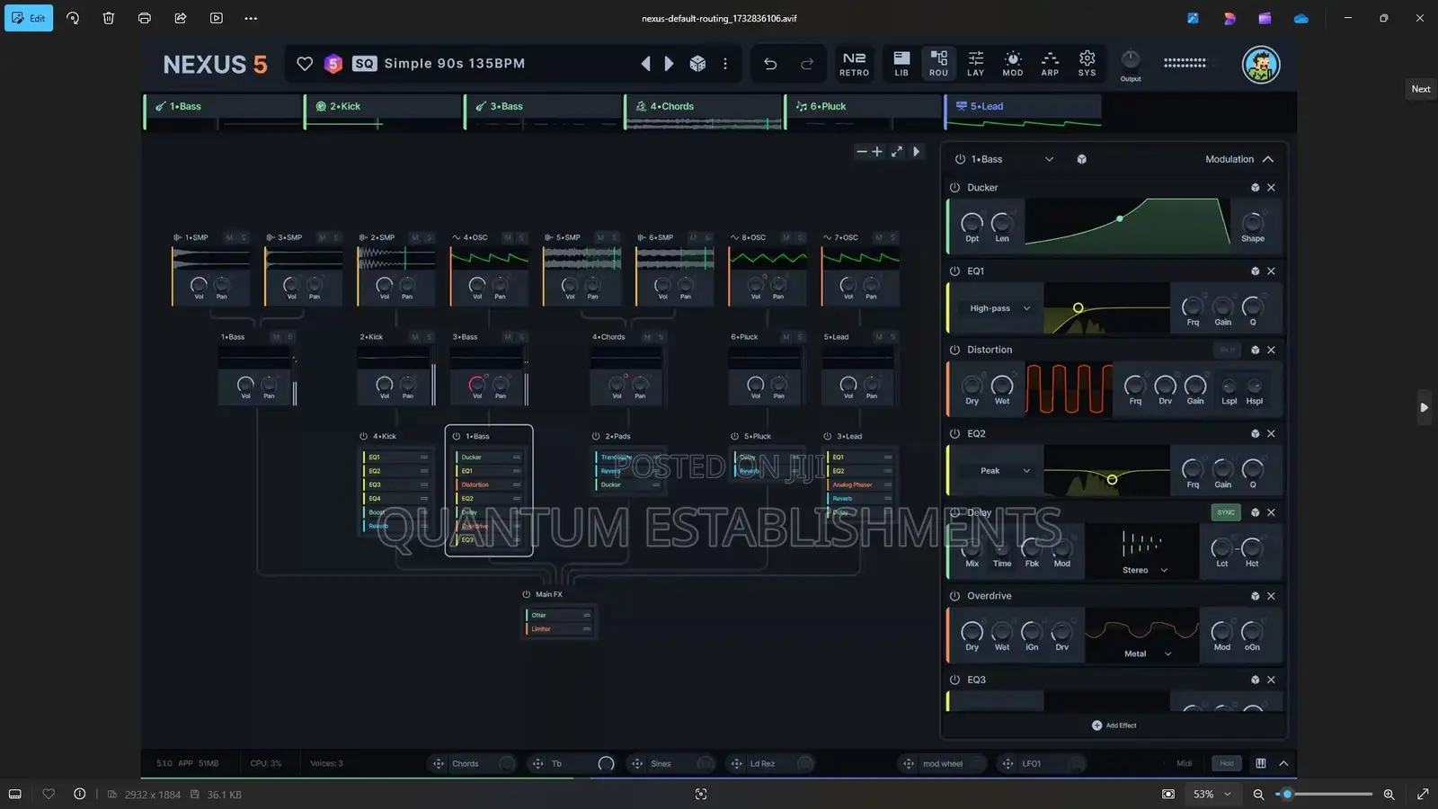Open the ROU routing tab
Viewport: 1438px width, 809px height.
point(938,63)
